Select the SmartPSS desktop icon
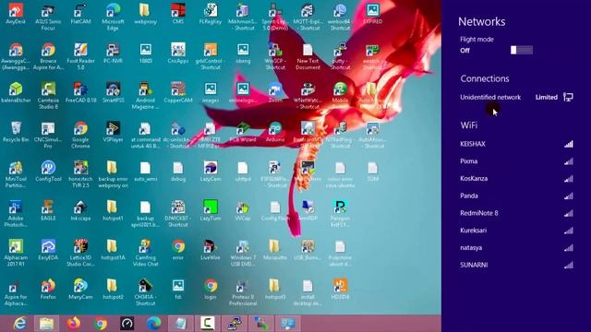Image resolution: width=591 pixels, height=332 pixels. (113, 92)
